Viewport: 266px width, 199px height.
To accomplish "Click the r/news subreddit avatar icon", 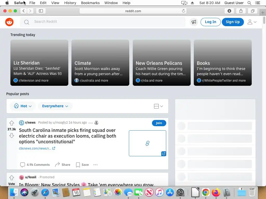I will tap(22, 123).
